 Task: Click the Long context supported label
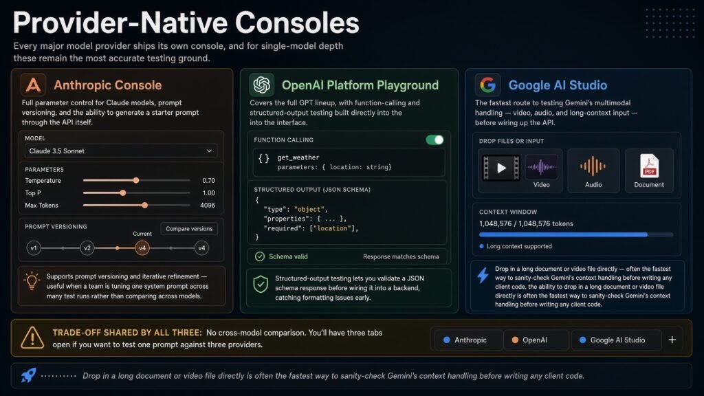519,246
